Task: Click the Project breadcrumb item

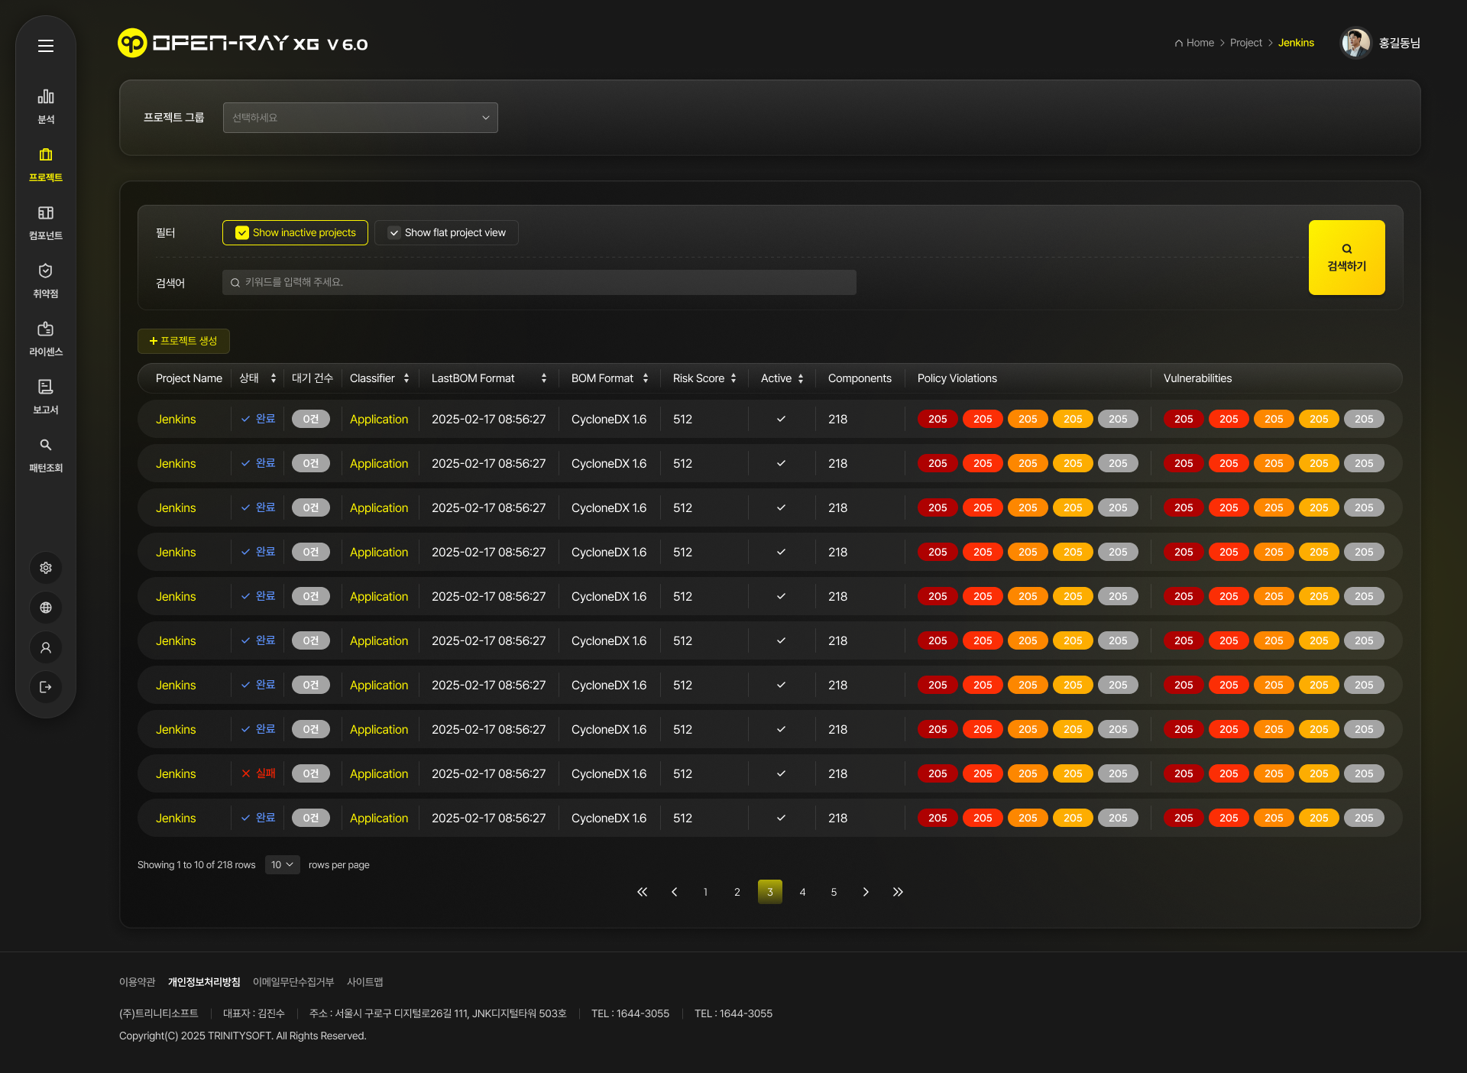Action: [x=1245, y=43]
